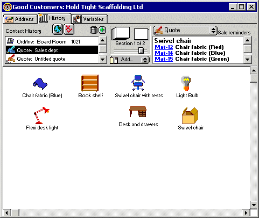Switch to the Address tab
The height and width of the screenshot is (218, 259).
click(20, 19)
